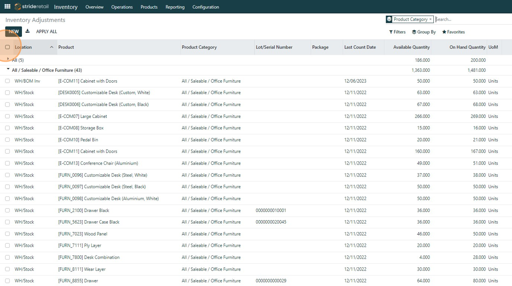Click the Product Category layers icon
The image size is (512, 286).
[x=389, y=20]
